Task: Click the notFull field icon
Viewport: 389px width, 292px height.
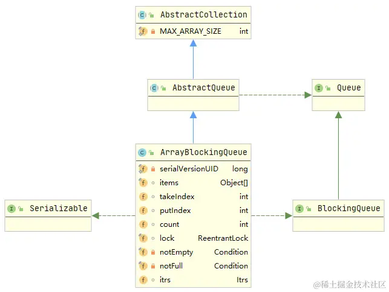Action: point(143,266)
